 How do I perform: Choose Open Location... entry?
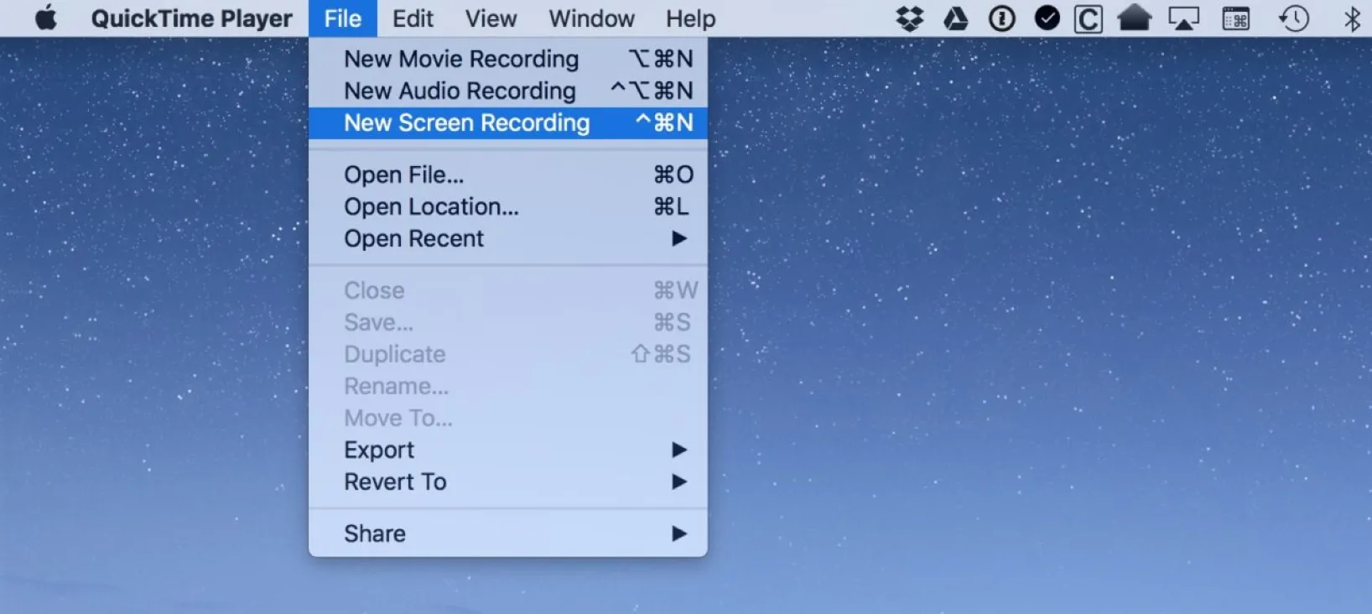point(507,206)
